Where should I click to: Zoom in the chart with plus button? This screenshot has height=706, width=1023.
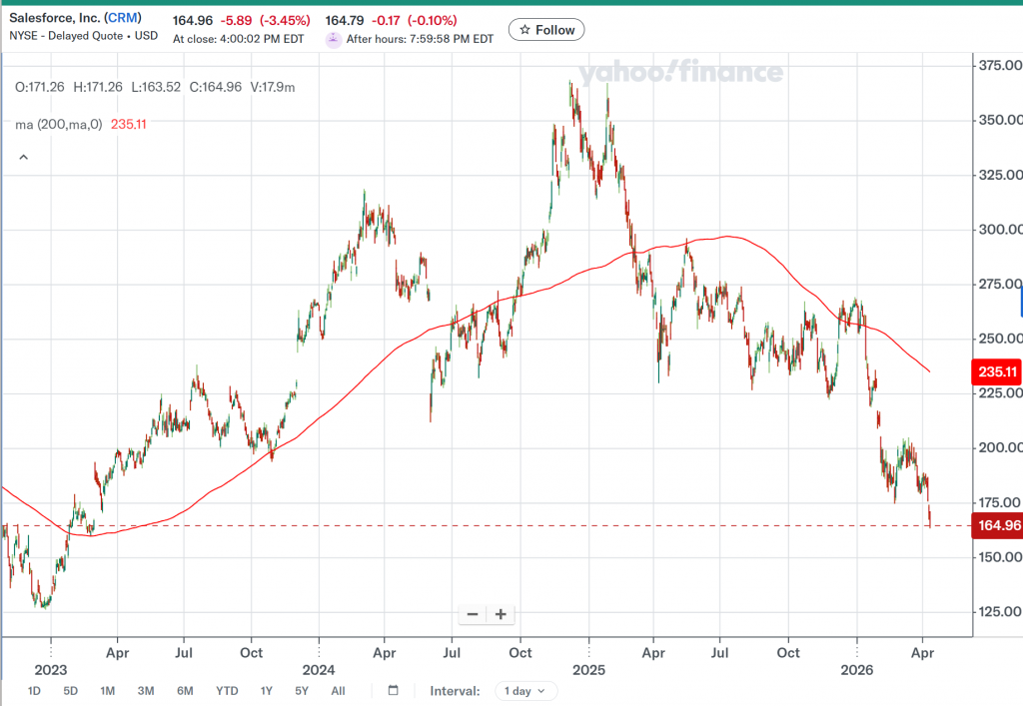tap(501, 614)
